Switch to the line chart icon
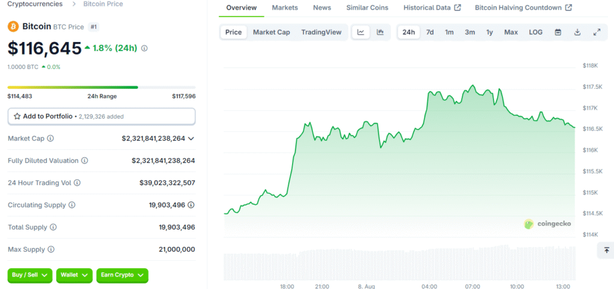The image size is (614, 289). (360, 32)
